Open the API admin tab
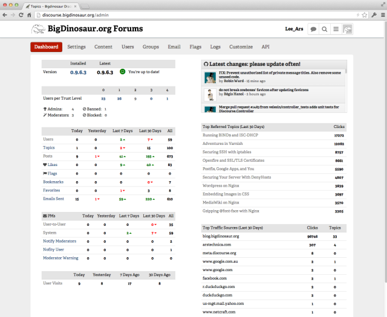The height and width of the screenshot is (317, 387). pos(265,47)
